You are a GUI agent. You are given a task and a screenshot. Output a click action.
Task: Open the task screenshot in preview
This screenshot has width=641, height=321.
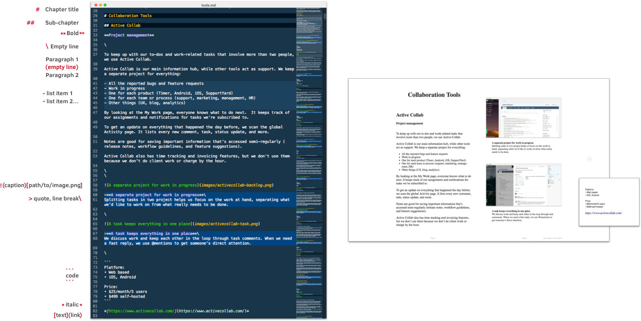click(523, 185)
